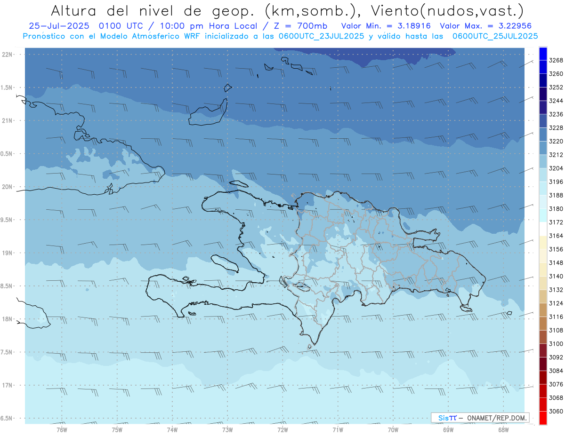Click the 74W longitude axis label

(172, 429)
